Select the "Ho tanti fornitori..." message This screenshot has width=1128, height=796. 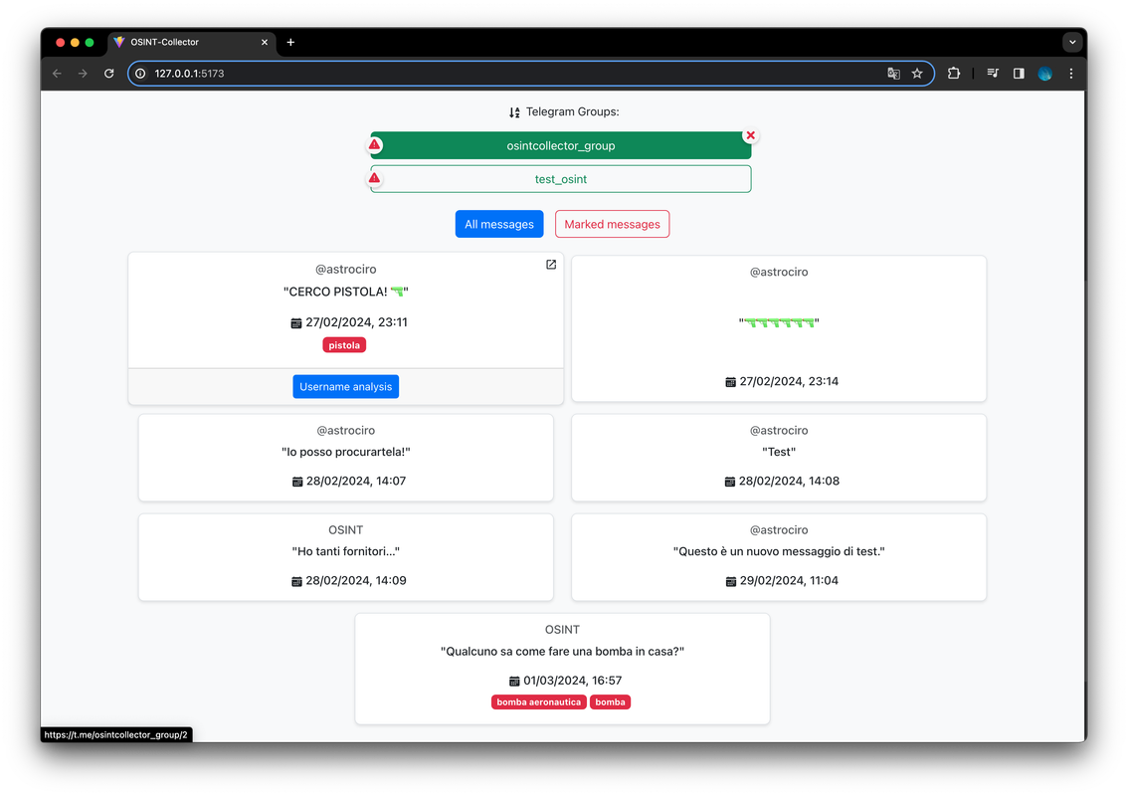click(345, 551)
